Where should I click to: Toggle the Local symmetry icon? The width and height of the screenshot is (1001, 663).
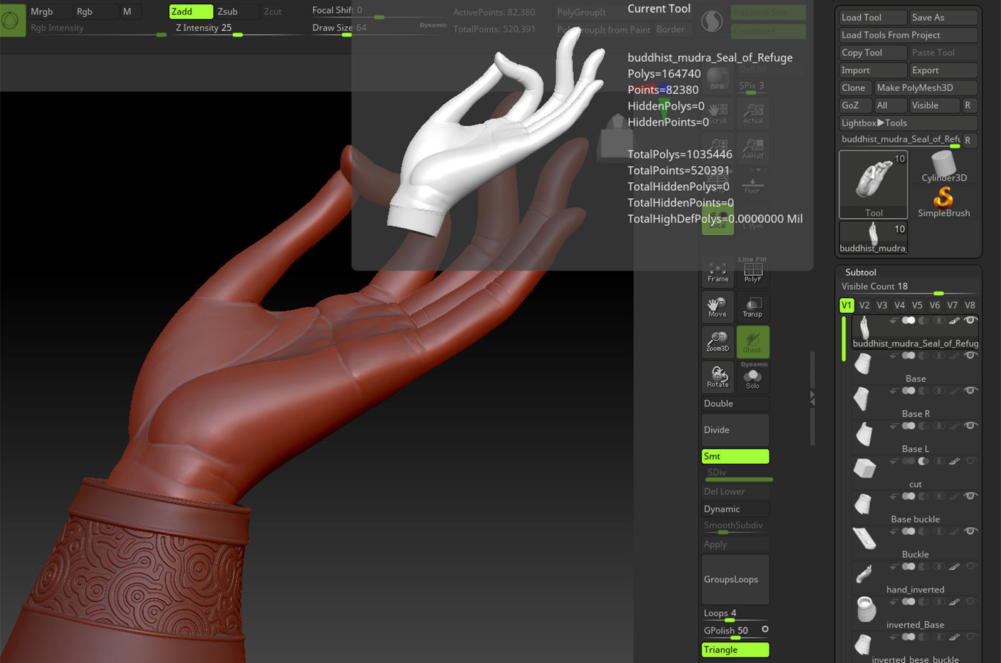[718, 220]
